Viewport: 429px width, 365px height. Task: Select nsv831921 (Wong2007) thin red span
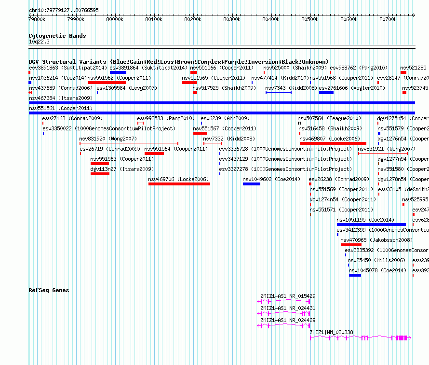(383, 153)
